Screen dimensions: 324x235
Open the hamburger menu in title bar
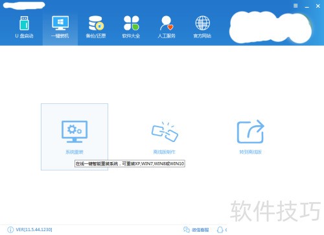[295, 6]
